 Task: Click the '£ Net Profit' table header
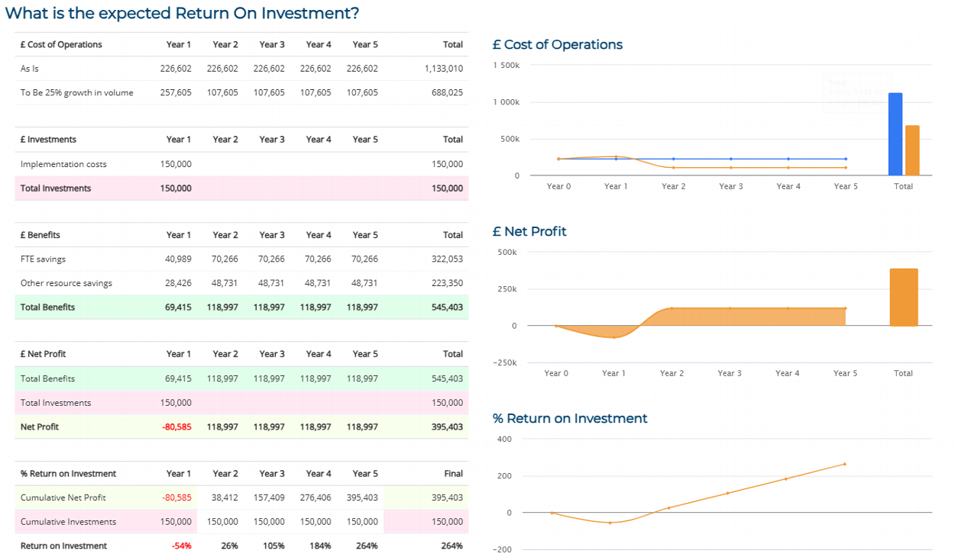tap(43, 354)
